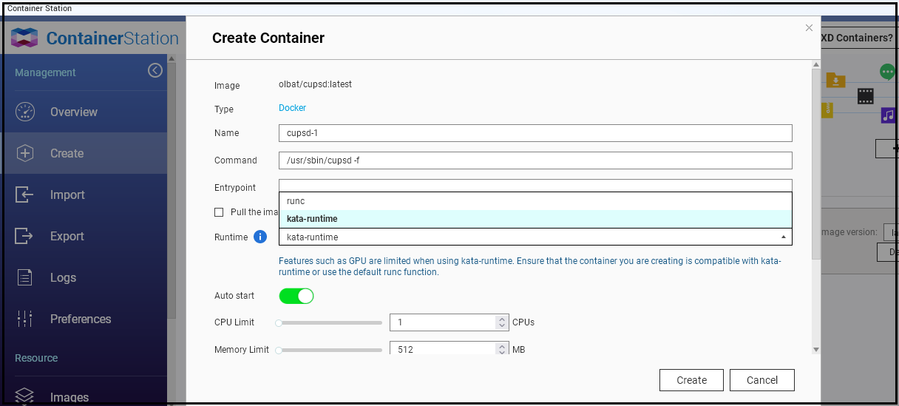Click the Create button
The image size is (899, 406).
tap(692, 380)
